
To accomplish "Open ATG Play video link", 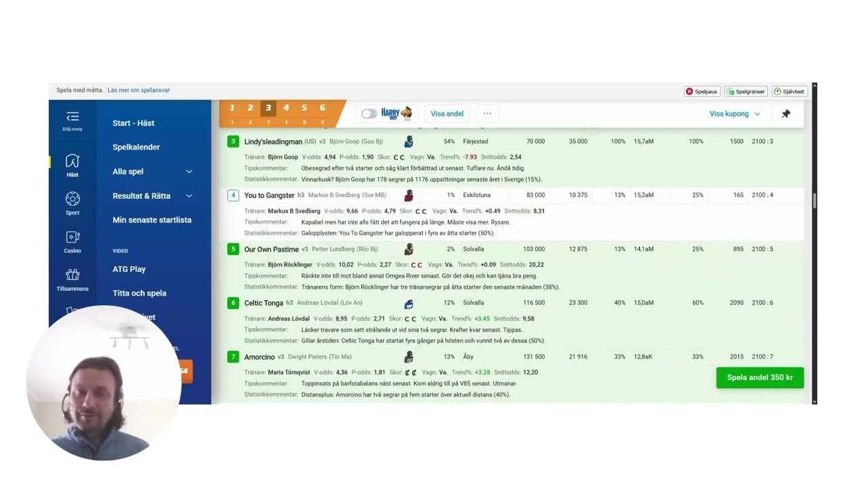I will click(129, 269).
